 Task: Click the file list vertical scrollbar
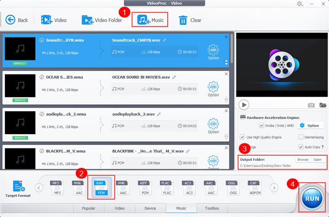click(232, 49)
